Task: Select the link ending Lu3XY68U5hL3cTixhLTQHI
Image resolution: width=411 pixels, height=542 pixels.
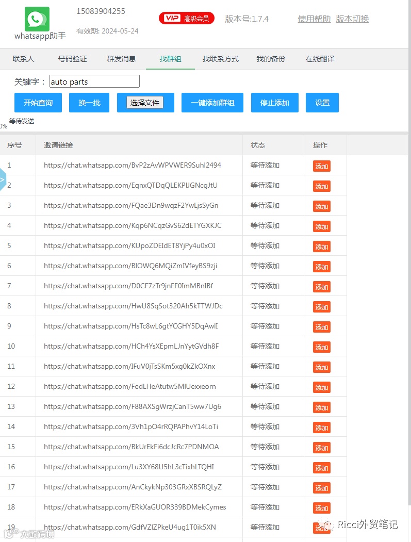Action: click(x=129, y=467)
